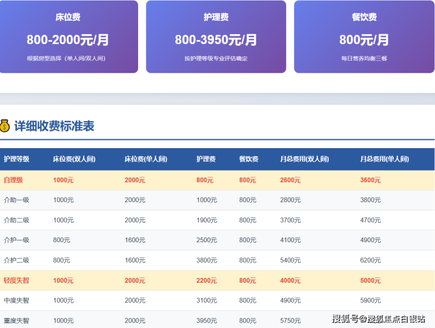Select the highlighted 轻度失智 row label
This screenshot has height=328, width=435.
[x=16, y=280]
